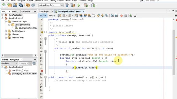This screenshot has height=99, width=177.
Task: Minimize the Projects panel
Action: (35, 12)
